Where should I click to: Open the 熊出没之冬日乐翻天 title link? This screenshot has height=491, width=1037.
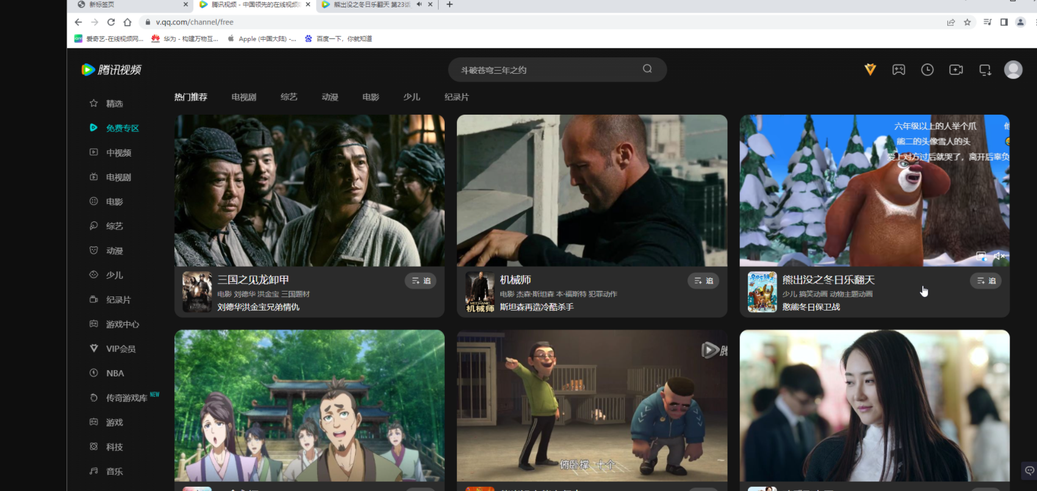pyautogui.click(x=828, y=279)
